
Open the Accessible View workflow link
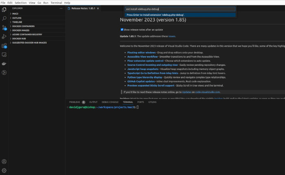point(142,57)
